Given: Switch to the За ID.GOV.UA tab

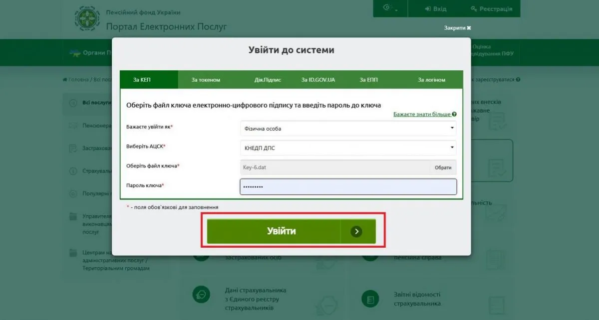Looking at the screenshot, I should tap(318, 80).
